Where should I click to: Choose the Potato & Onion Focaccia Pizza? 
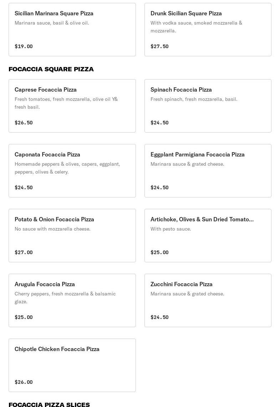[72, 236]
